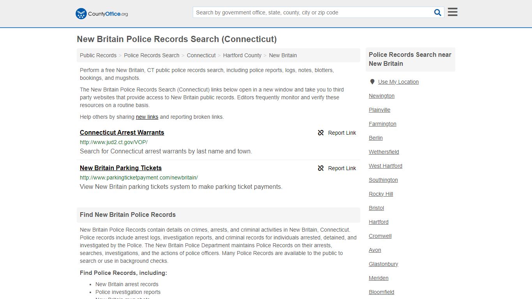
Task: Select New Britain breadcrumb
Action: coord(283,55)
